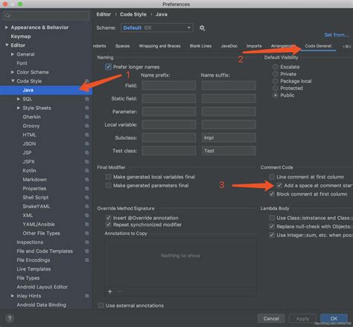Viewport: 353px width, 327px height.
Task: Click the plus icon under Annotations to Copy
Action: point(110,292)
